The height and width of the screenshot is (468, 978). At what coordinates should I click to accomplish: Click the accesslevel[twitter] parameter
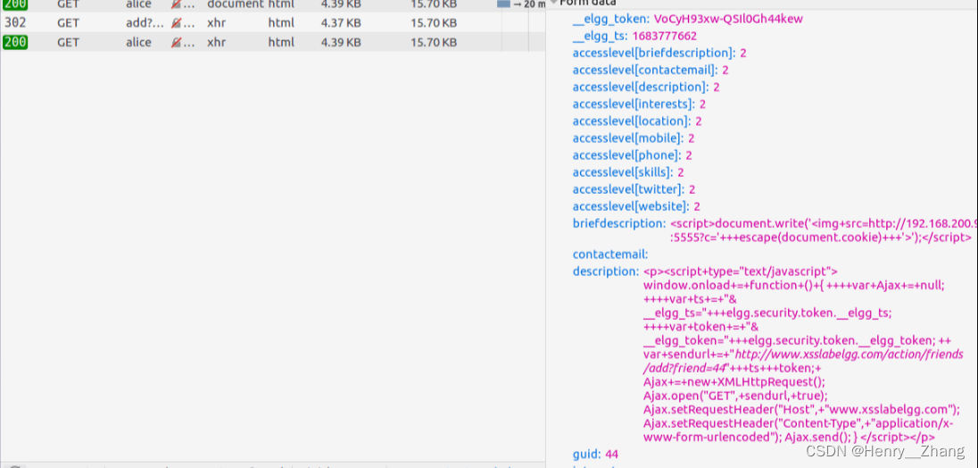coord(629,189)
